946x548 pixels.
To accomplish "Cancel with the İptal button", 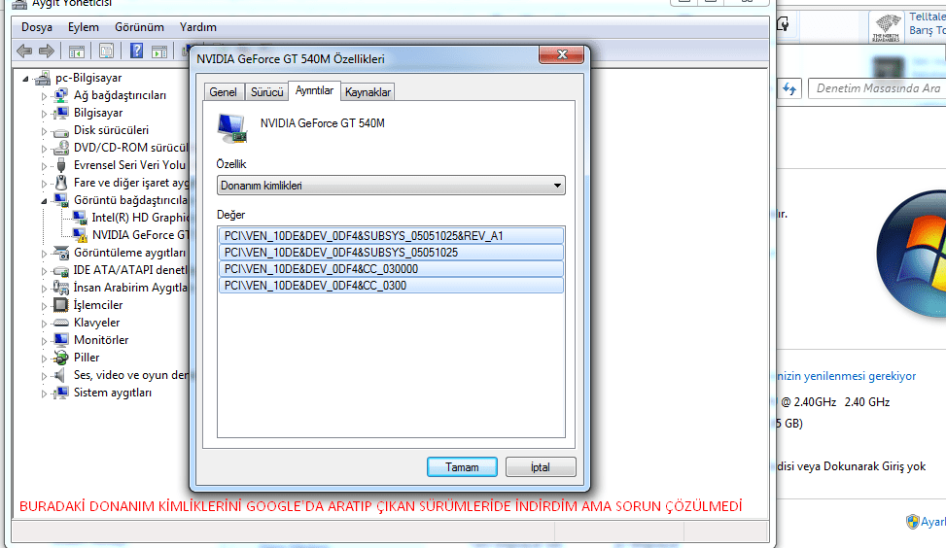I will (x=541, y=467).
